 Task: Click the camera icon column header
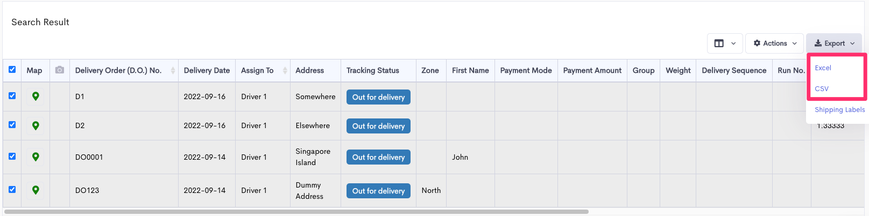60,70
